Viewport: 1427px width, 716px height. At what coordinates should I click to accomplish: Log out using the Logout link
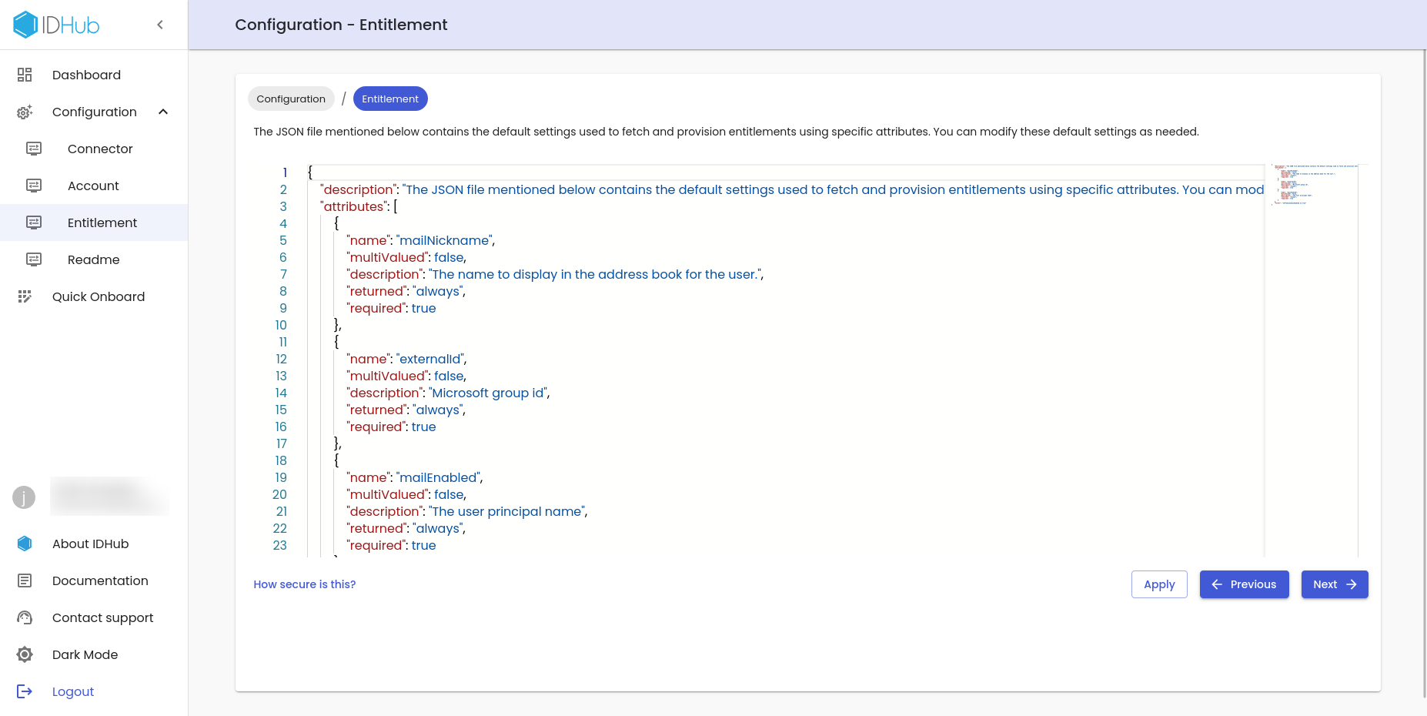73,691
